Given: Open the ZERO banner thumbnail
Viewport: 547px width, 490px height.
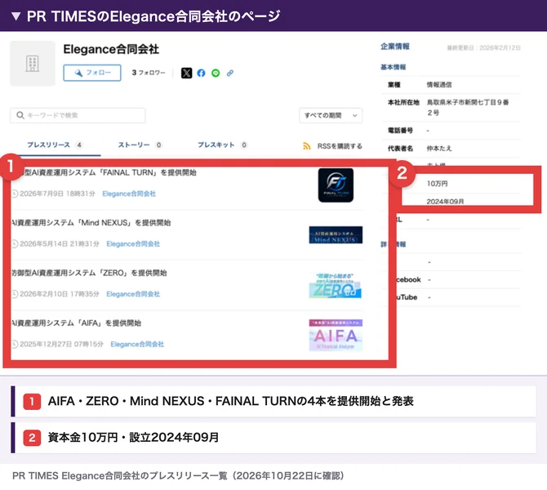Looking at the screenshot, I should tap(336, 286).
